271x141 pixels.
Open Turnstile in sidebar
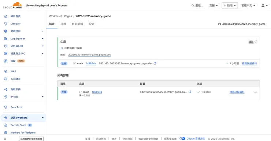15,79
